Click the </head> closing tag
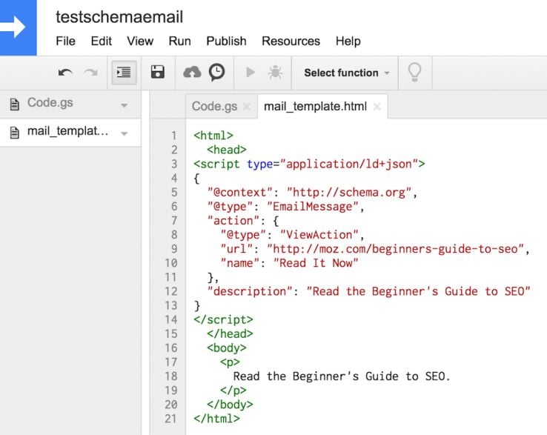This screenshot has width=547, height=435. [230, 333]
